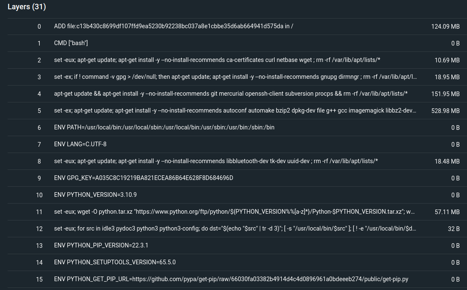Click the 124.09 MB size label
467x290 pixels.
445,26
